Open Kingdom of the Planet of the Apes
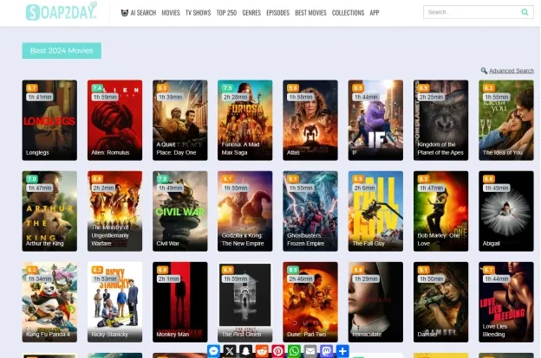Screen dimensions: 541x358 [441, 120]
